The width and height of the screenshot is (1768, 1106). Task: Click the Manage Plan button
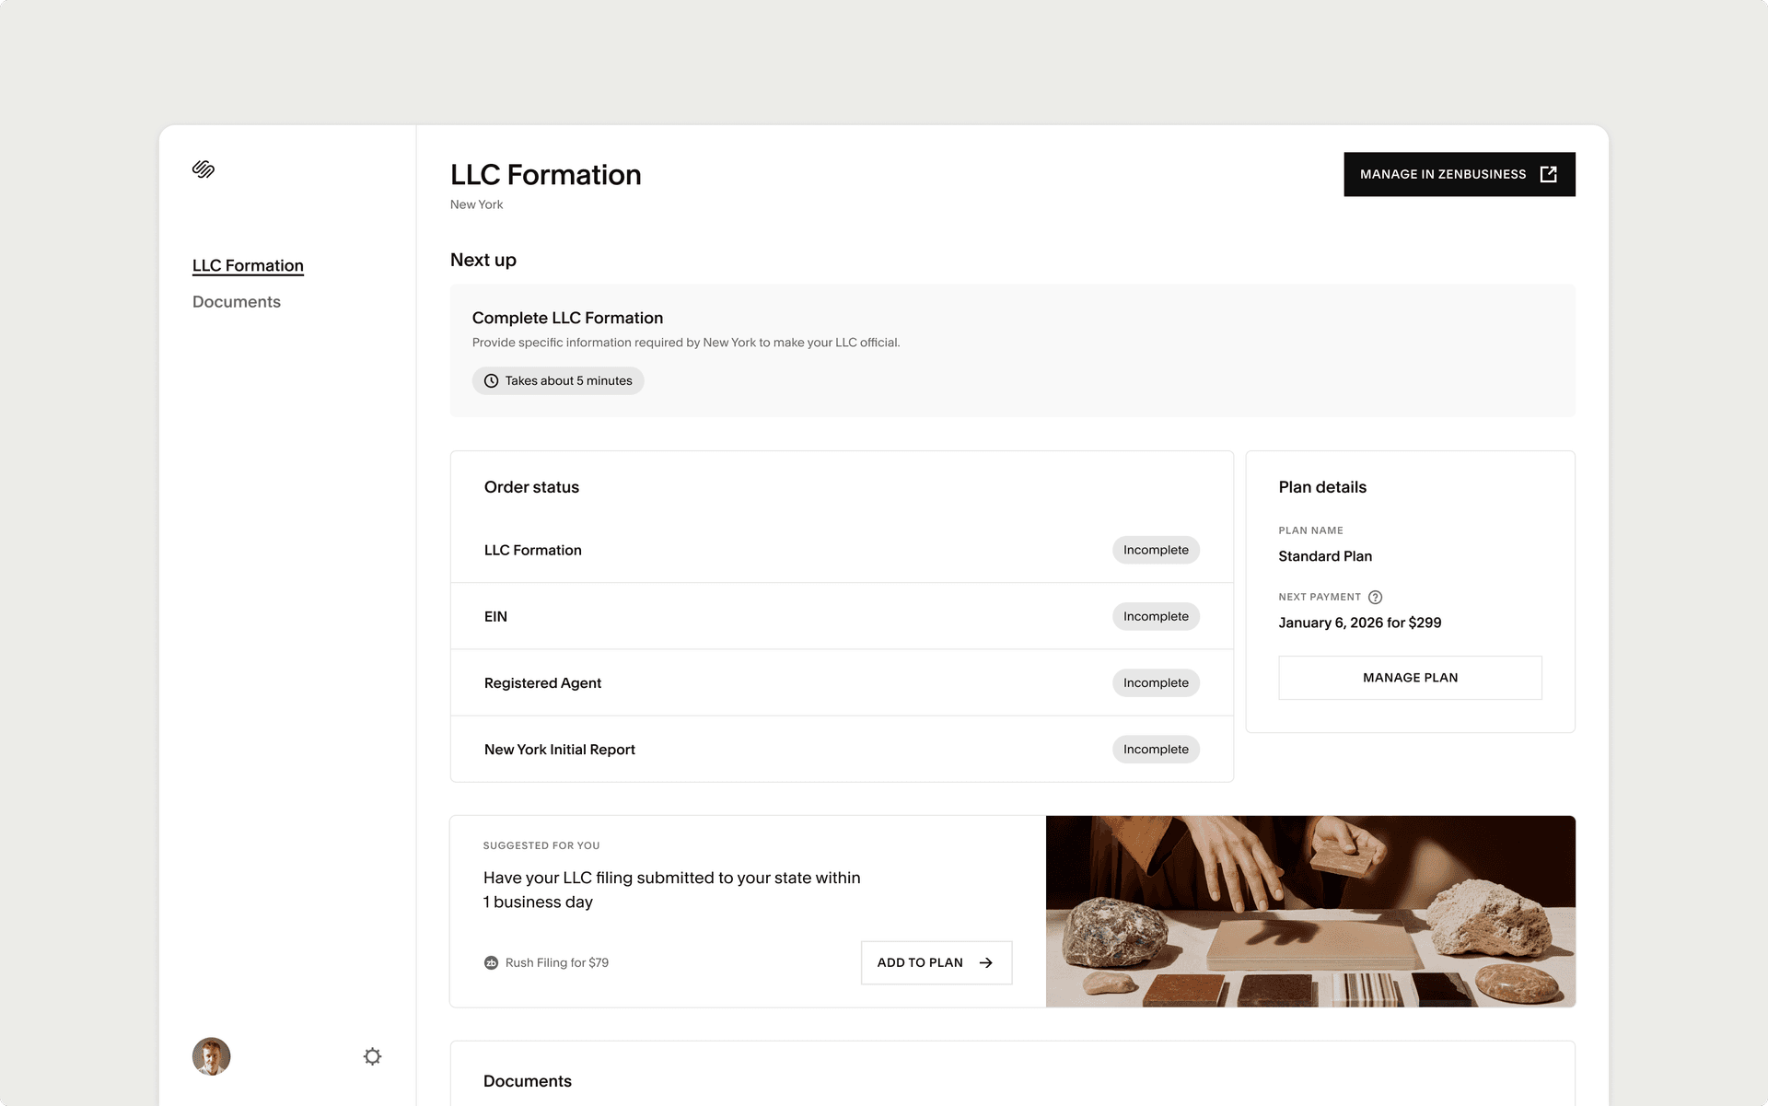(1410, 678)
